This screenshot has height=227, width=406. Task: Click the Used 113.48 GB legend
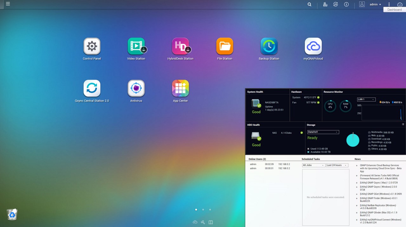[x=318, y=149]
